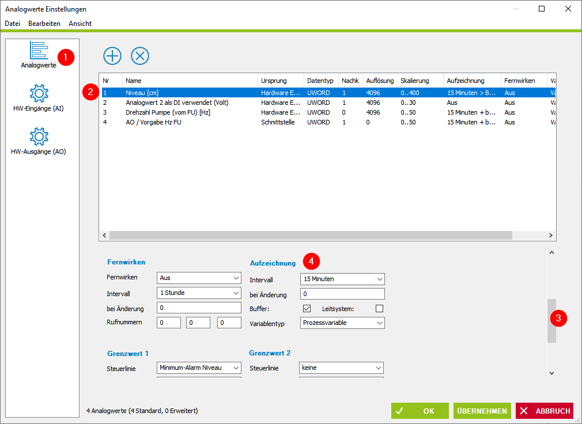582x424 pixels.
Task: Open the Bearbeiten menu
Action: 44,24
